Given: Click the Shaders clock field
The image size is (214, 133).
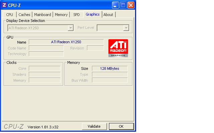Looking at the screenshot, I should pyautogui.click(x=44, y=74).
